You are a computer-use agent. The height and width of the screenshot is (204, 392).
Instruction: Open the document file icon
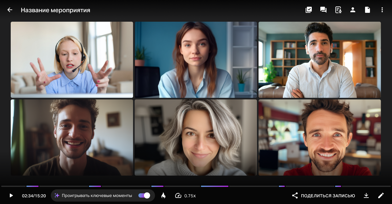point(367,10)
